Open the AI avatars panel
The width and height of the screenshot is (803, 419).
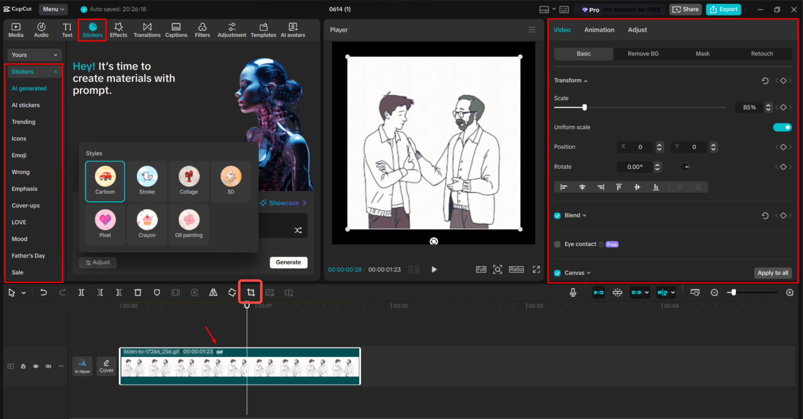pyautogui.click(x=292, y=30)
